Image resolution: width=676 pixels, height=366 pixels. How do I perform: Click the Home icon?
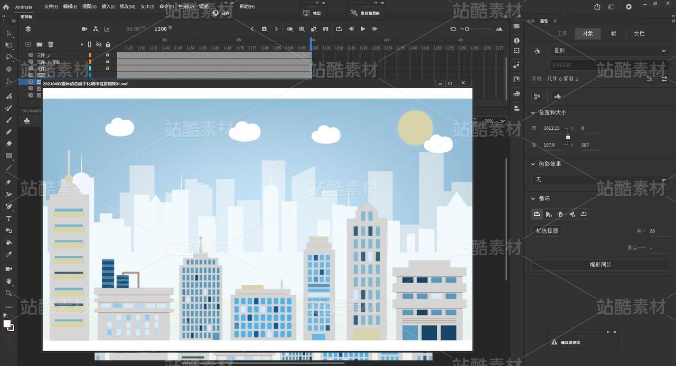pos(6,7)
